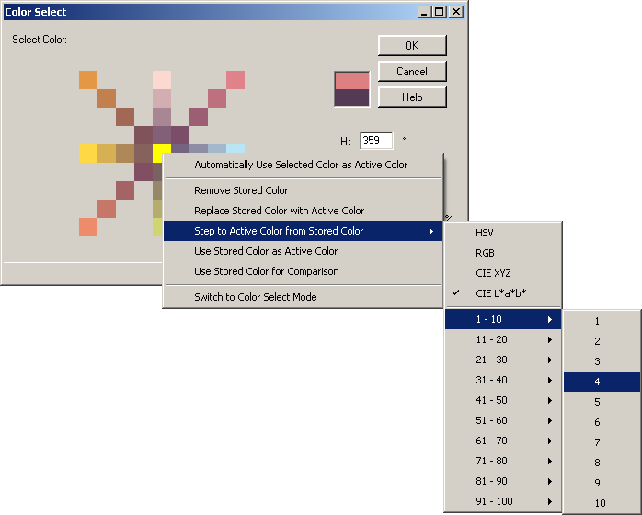This screenshot has width=642, height=515.
Task: Choose 7 steps in submenu
Action: 602,442
